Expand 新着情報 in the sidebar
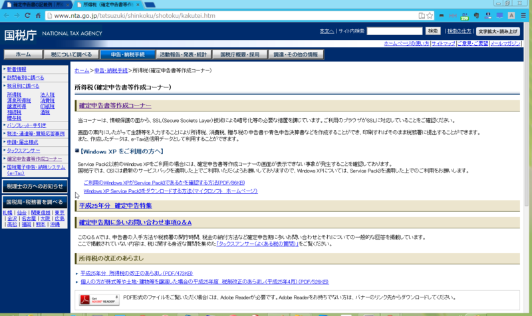532x316 pixels. tap(17, 69)
